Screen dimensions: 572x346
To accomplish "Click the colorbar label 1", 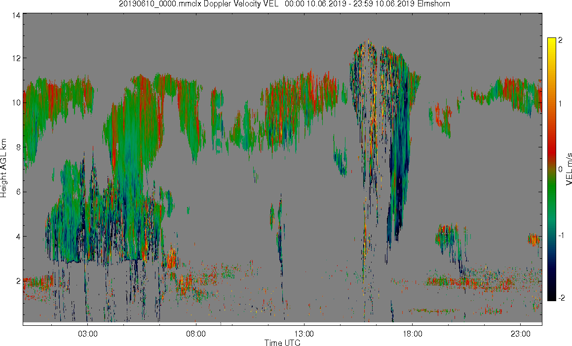I will [x=560, y=104].
